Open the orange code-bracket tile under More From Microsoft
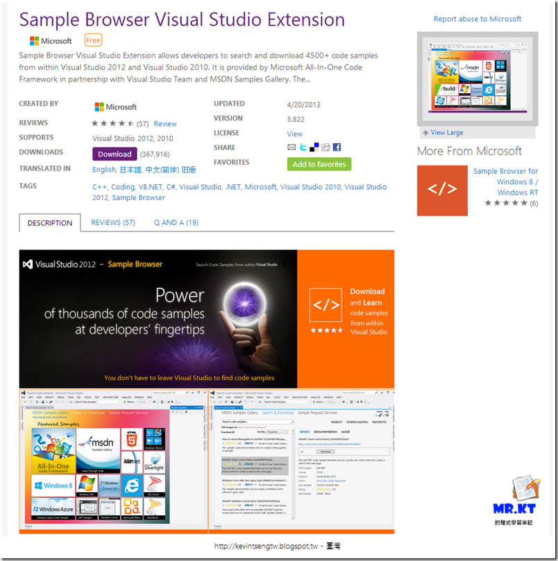 (x=442, y=190)
